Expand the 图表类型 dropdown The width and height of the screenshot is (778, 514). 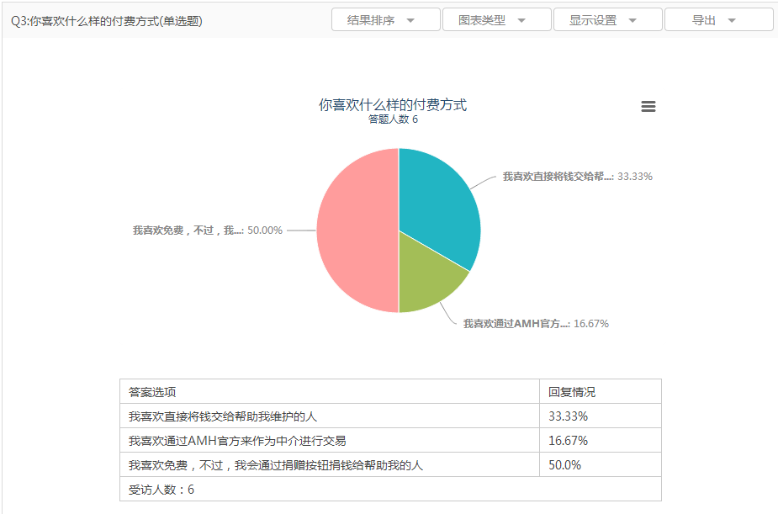tap(496, 20)
